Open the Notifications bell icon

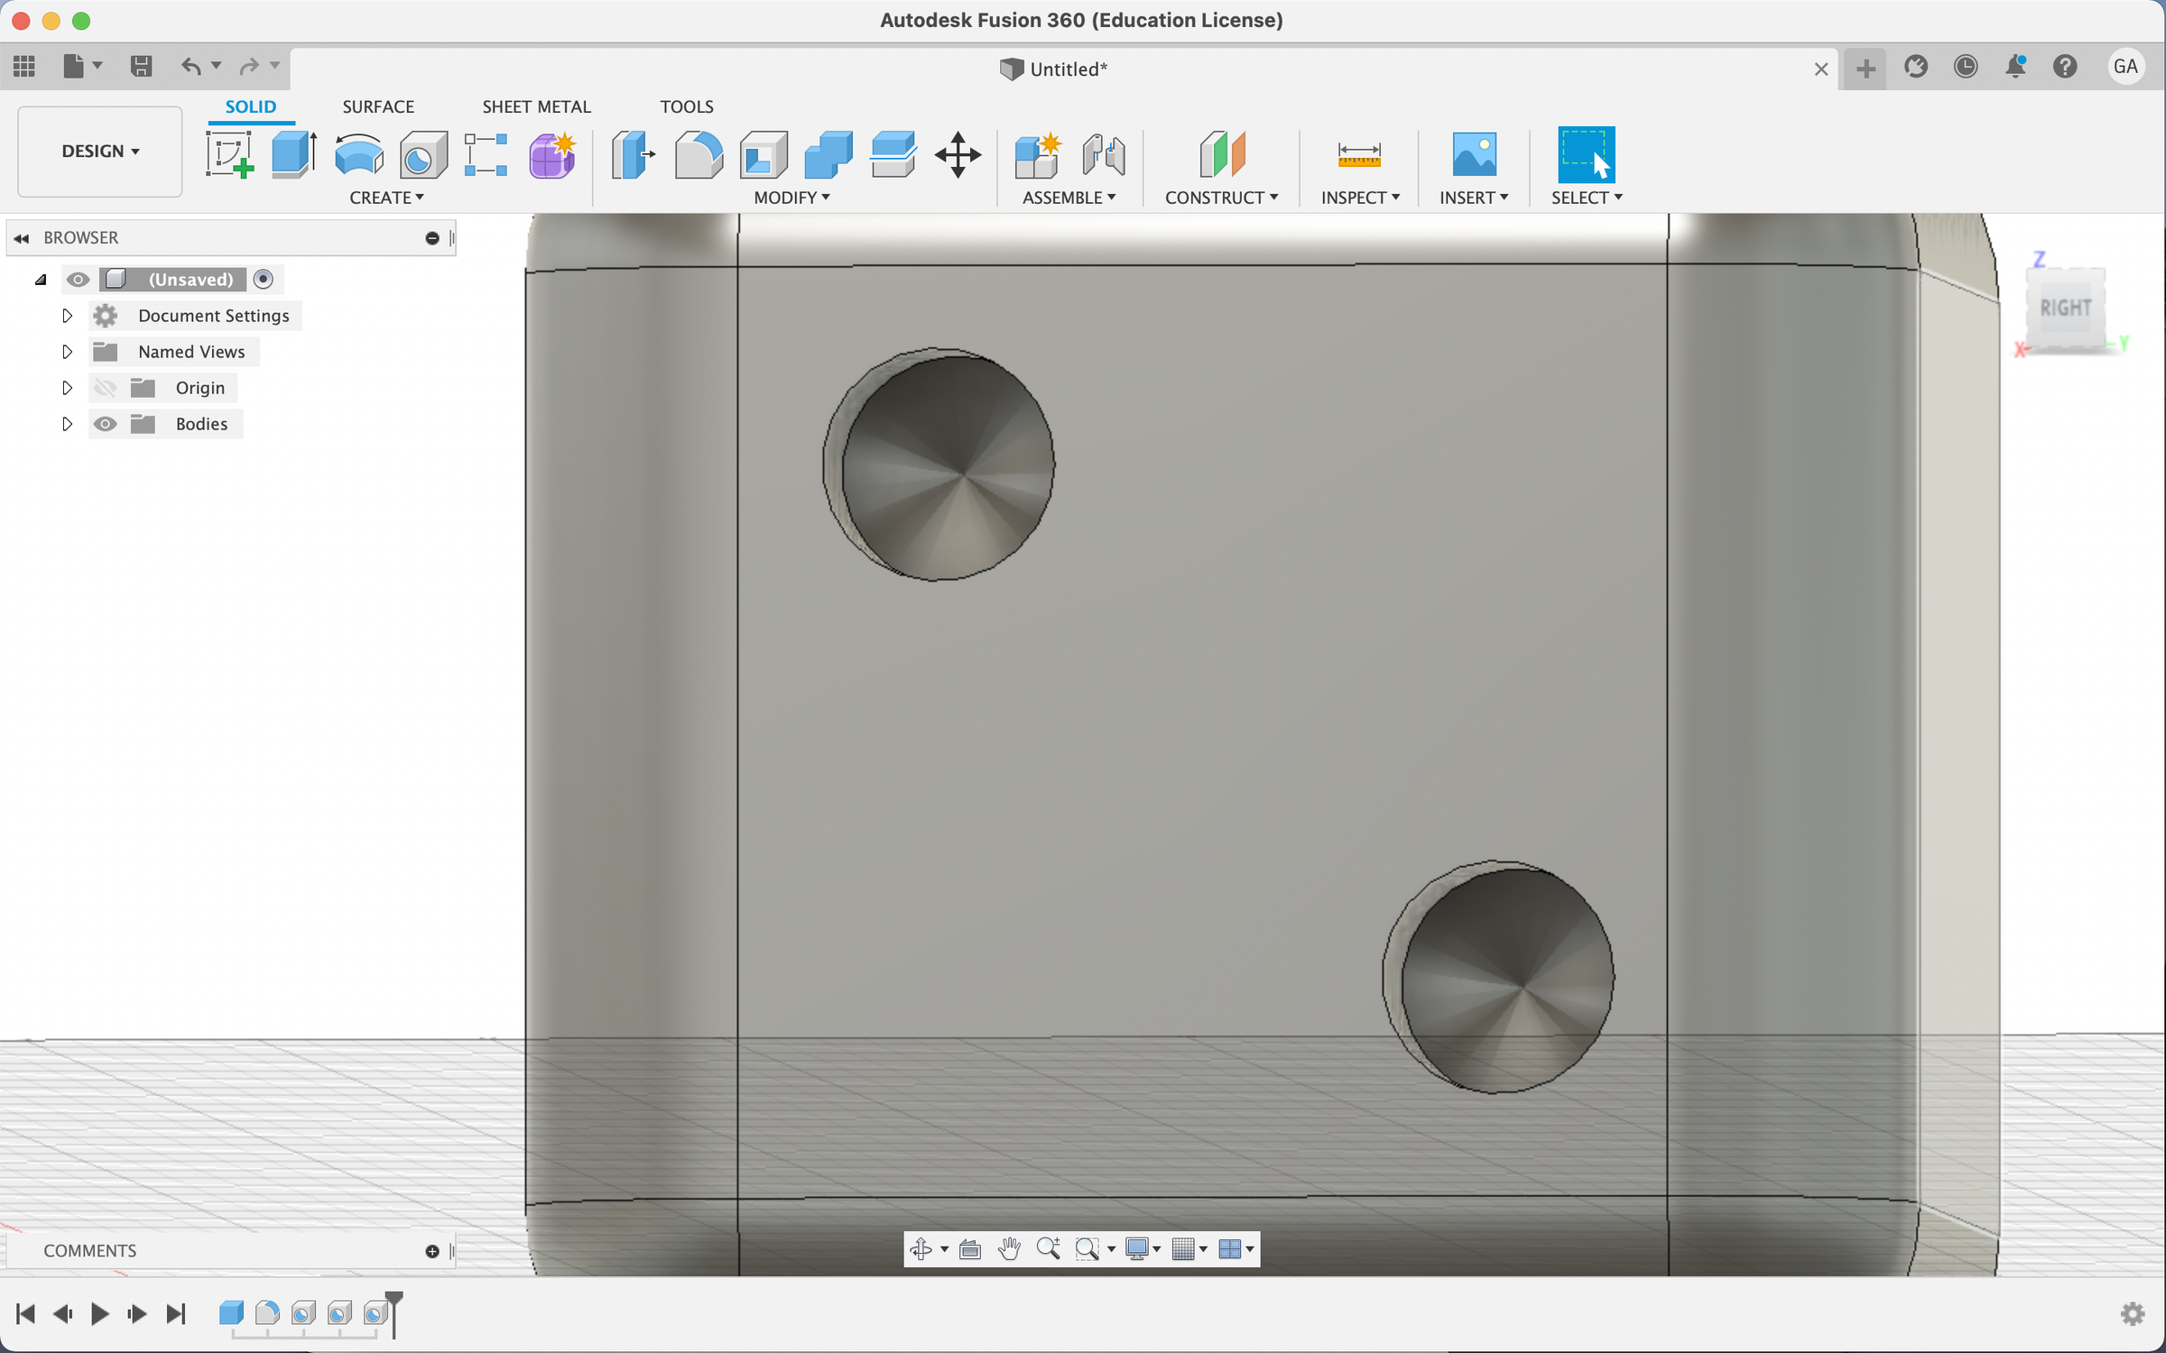2015,66
